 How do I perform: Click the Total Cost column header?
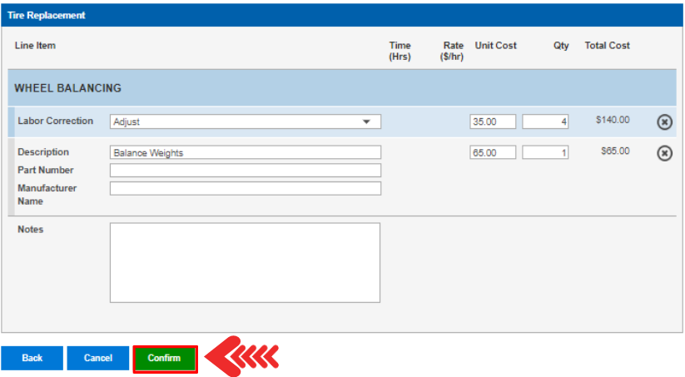pos(607,46)
